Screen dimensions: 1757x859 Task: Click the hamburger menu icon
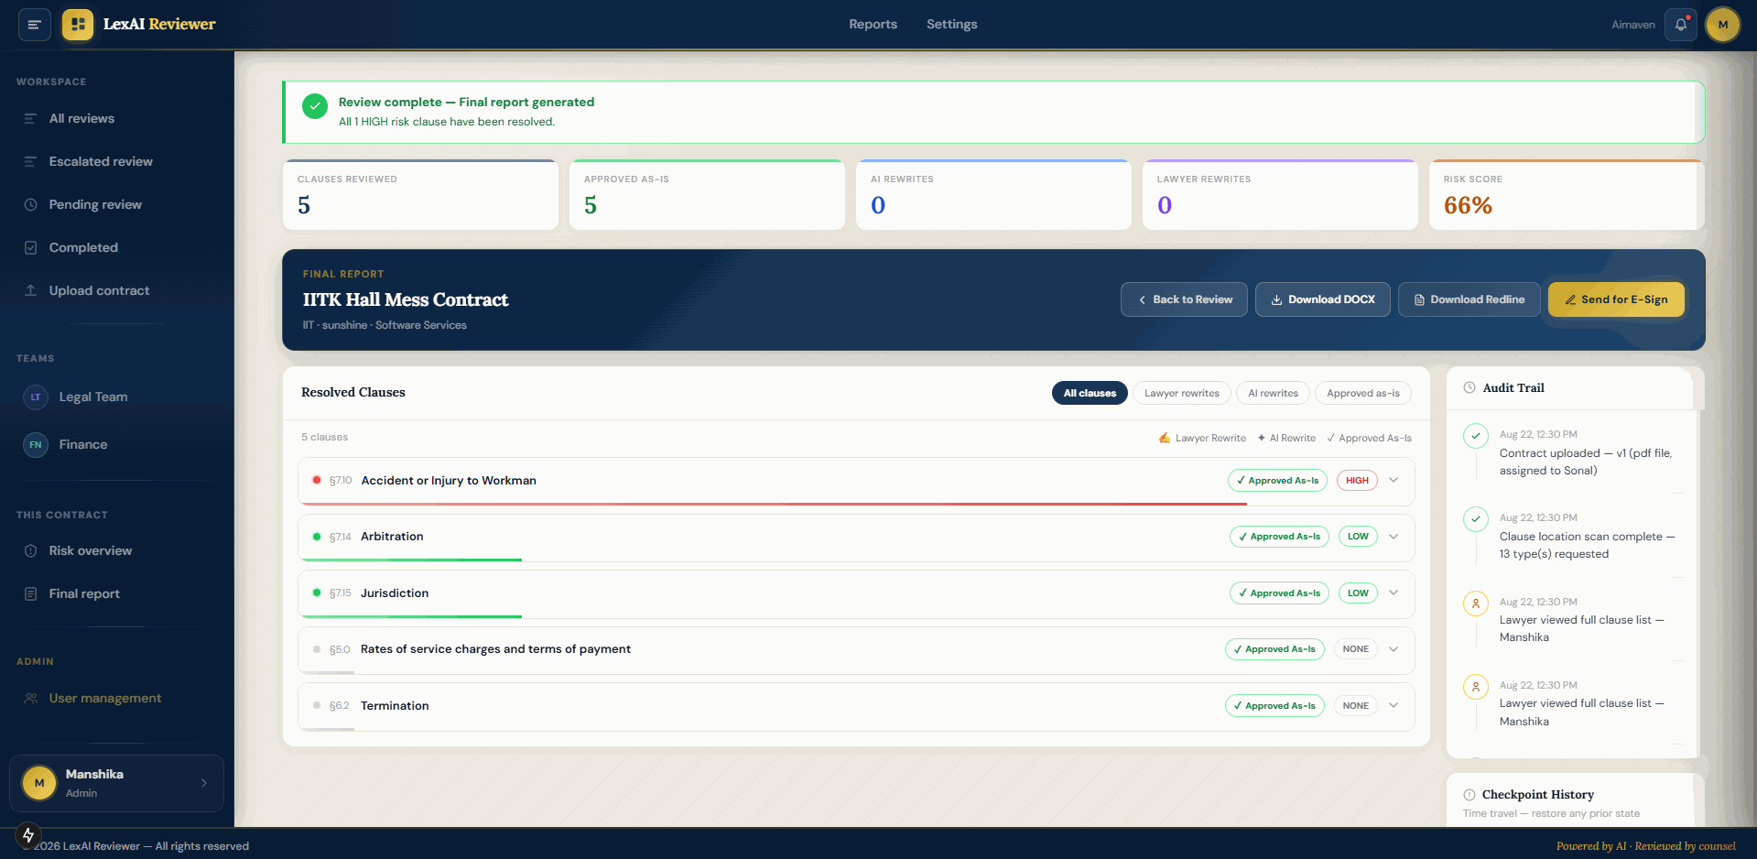pyautogui.click(x=34, y=25)
